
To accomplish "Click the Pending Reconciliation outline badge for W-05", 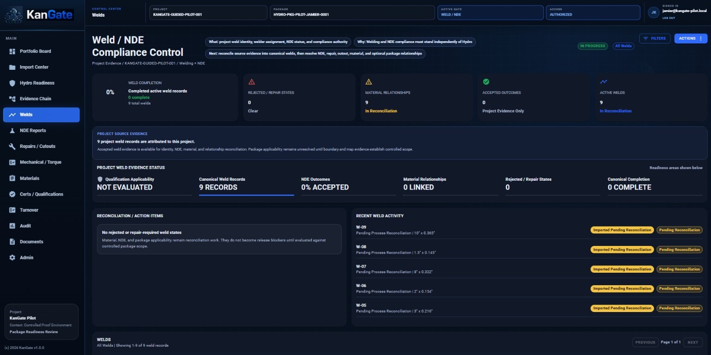I will point(680,308).
